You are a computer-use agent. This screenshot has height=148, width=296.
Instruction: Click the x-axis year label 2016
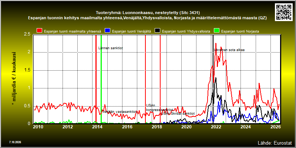coord(127,127)
